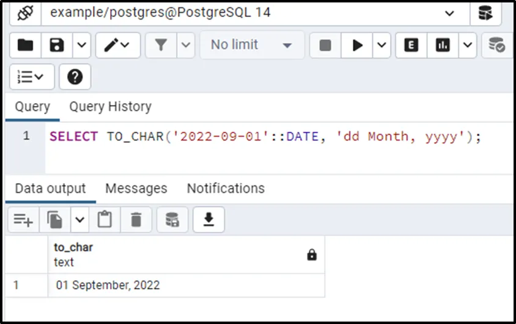The image size is (516, 324).
Task: Switch to the Query History tab
Action: pos(110,107)
